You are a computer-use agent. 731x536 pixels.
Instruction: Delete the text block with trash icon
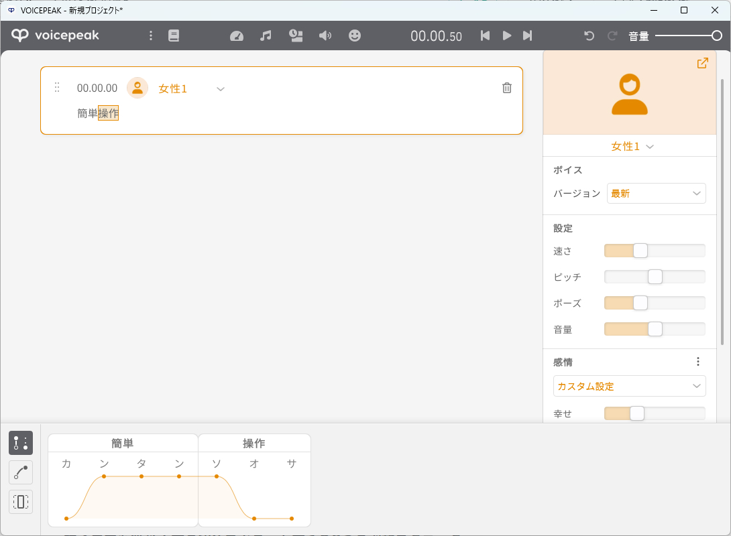tap(507, 88)
